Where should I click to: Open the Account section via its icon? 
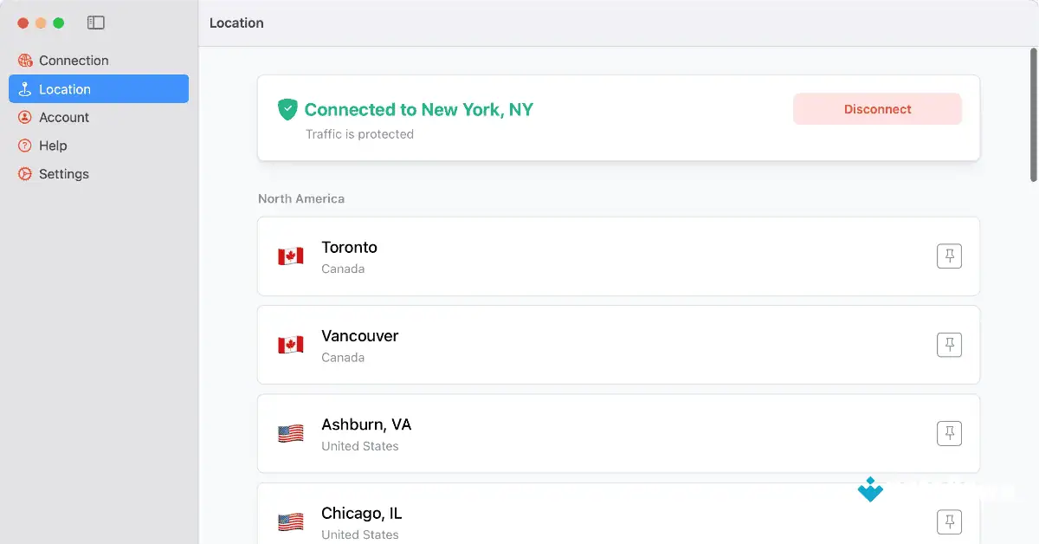pos(23,117)
